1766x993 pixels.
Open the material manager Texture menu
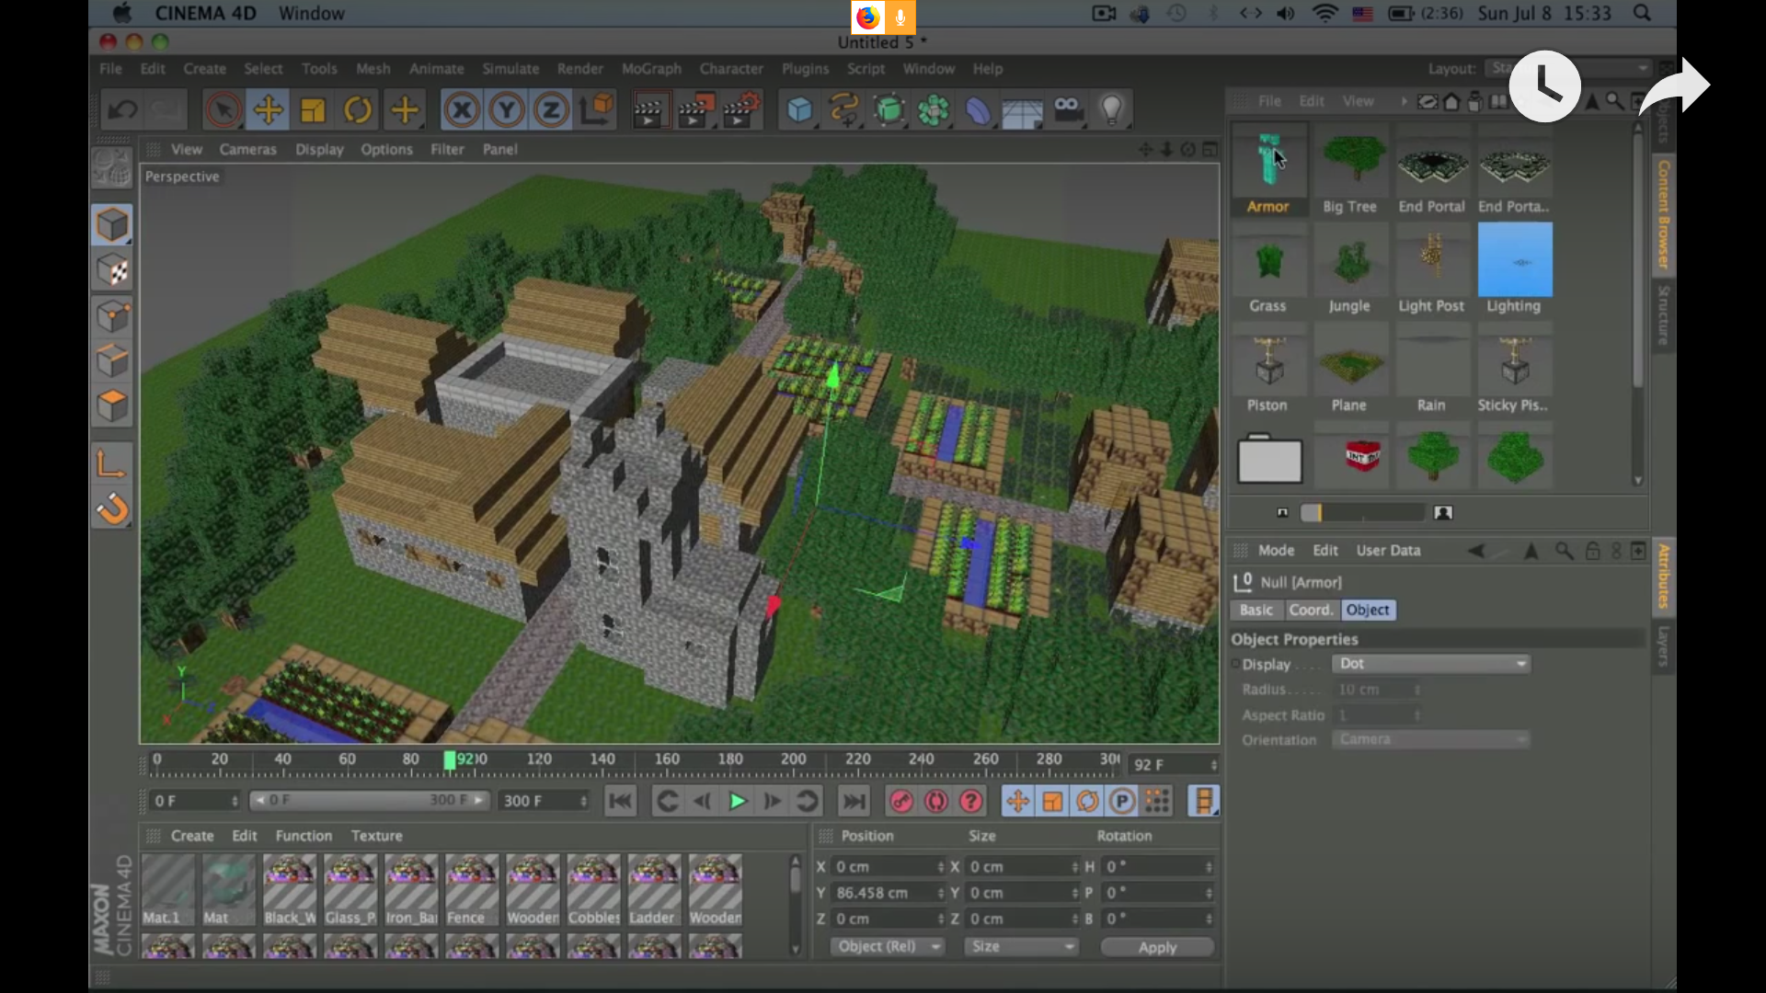(x=376, y=836)
